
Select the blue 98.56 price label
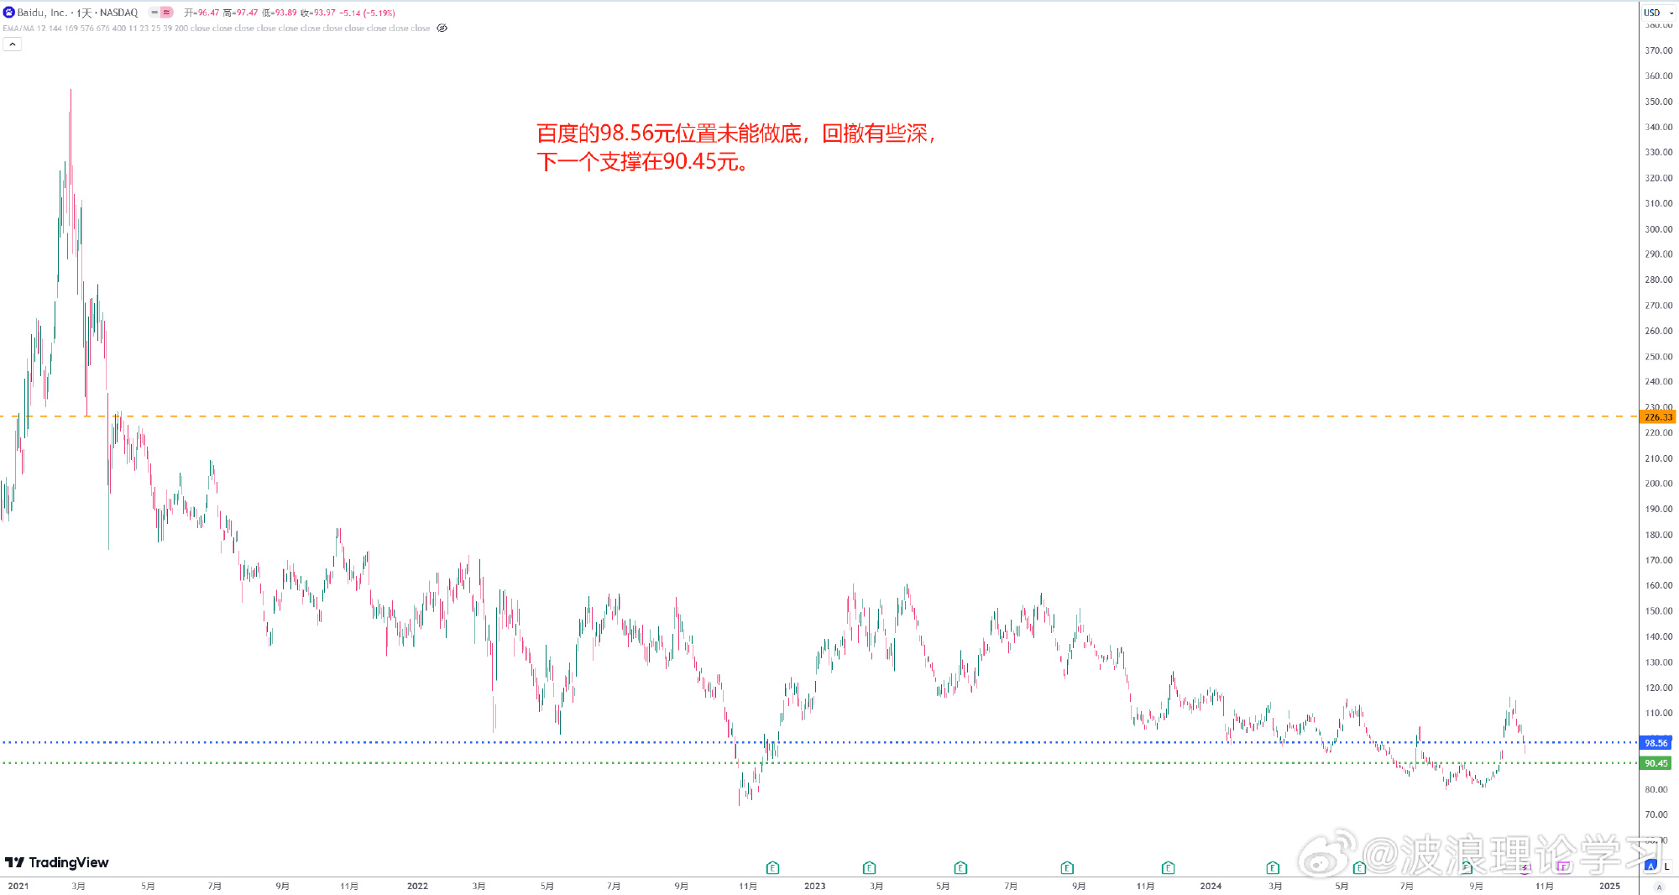pyautogui.click(x=1655, y=743)
